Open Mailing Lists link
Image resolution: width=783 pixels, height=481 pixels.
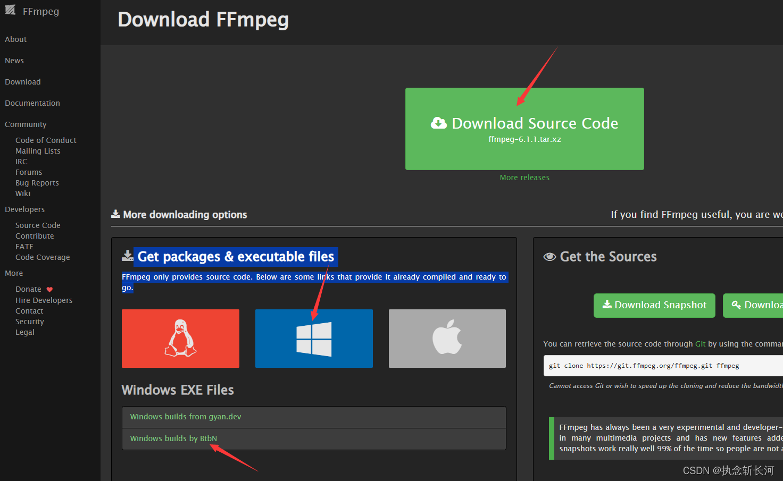[x=38, y=151]
